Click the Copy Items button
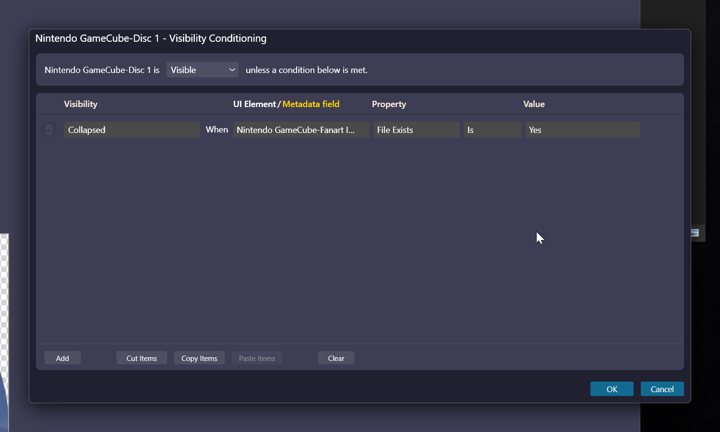Viewport: 720px width, 432px height. pos(199,358)
